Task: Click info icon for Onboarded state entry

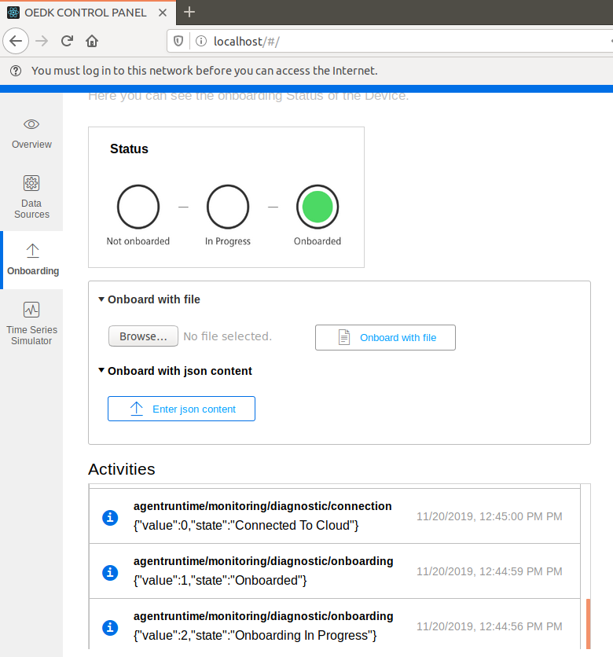Action: pyautogui.click(x=110, y=572)
